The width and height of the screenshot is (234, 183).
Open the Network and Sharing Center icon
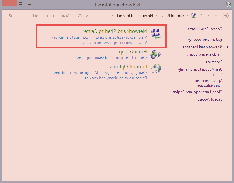coord(156,34)
